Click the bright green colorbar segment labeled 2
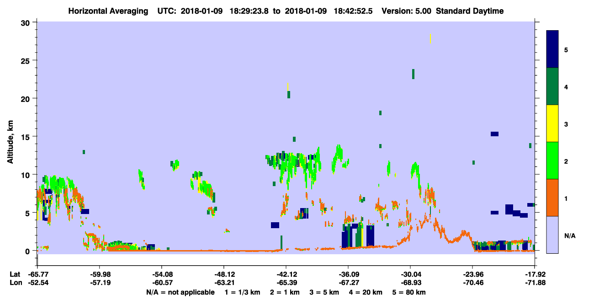The height and width of the screenshot is (305, 594). coord(552,161)
